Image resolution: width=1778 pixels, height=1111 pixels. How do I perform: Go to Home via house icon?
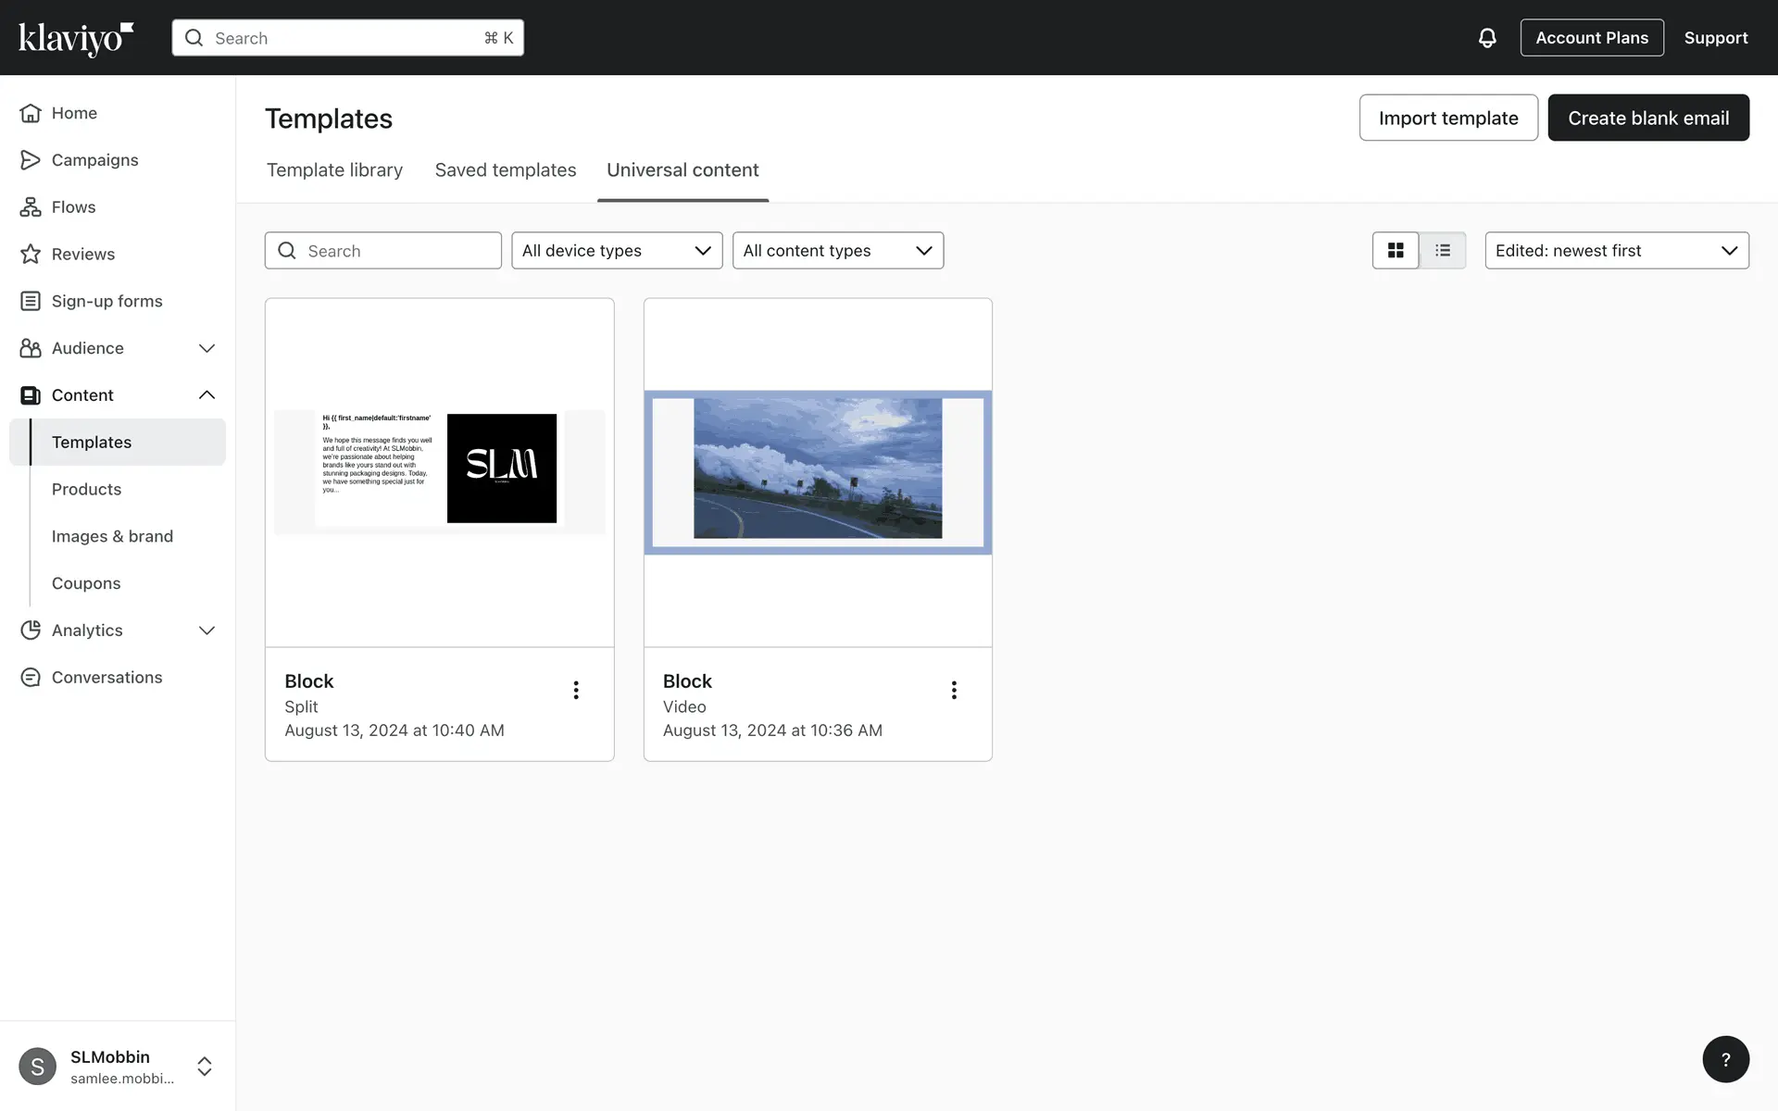[31, 113]
